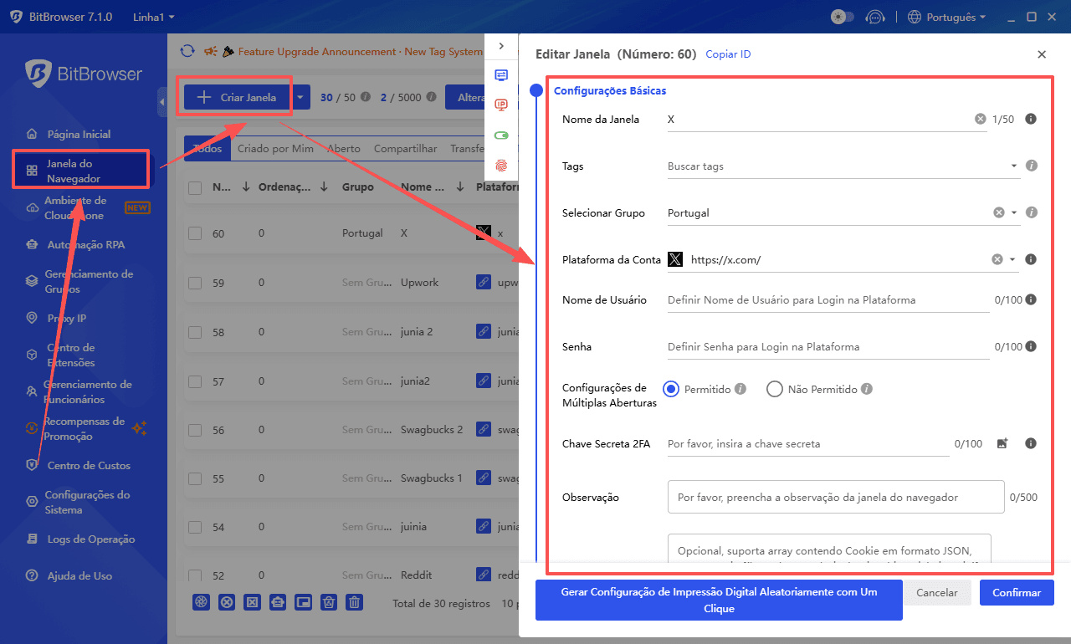Open customer support headset icon
This screenshot has height=644, width=1071.
pos(874,17)
